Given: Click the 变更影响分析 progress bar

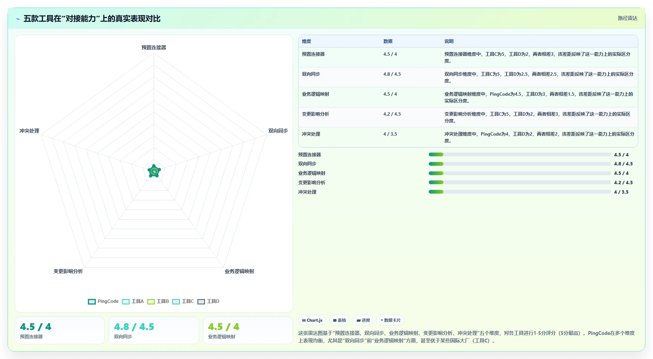Looking at the screenshot, I should pyautogui.click(x=520, y=182).
